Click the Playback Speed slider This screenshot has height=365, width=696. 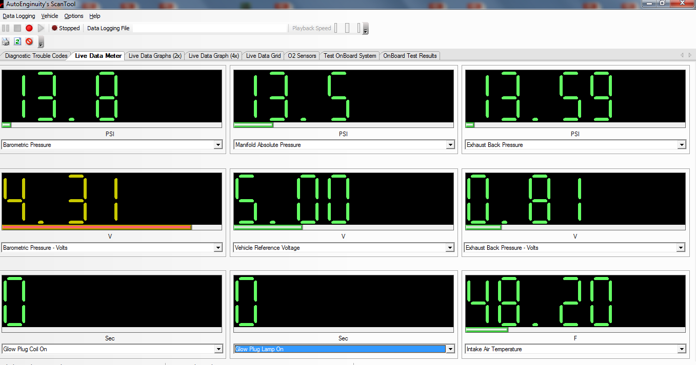coord(347,28)
